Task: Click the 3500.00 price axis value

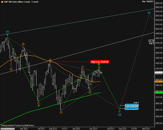Action: [159, 110]
